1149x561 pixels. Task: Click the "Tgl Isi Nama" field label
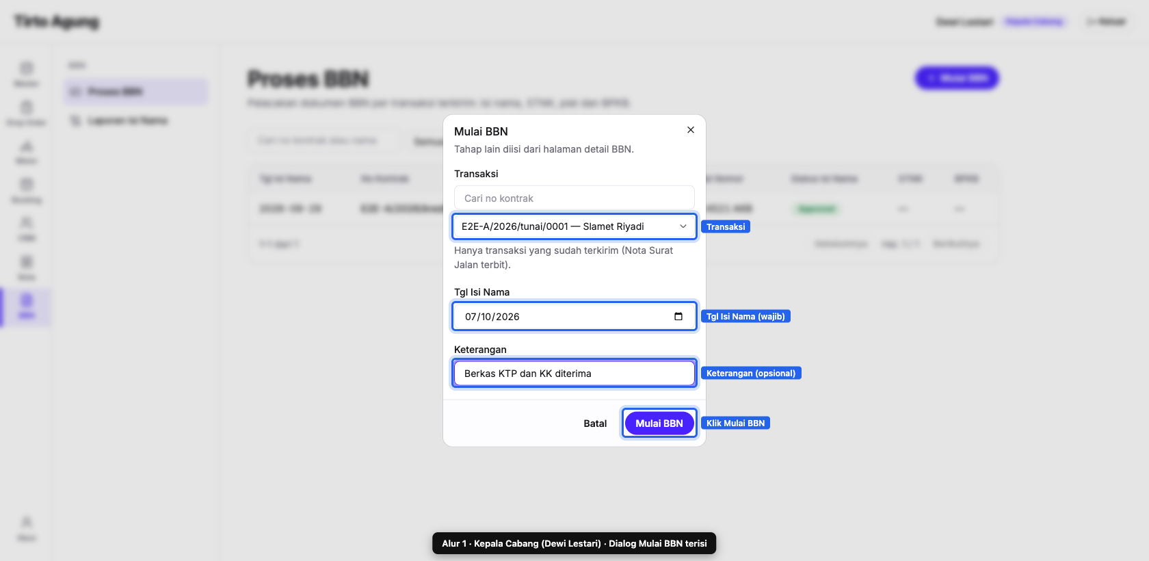click(481, 292)
